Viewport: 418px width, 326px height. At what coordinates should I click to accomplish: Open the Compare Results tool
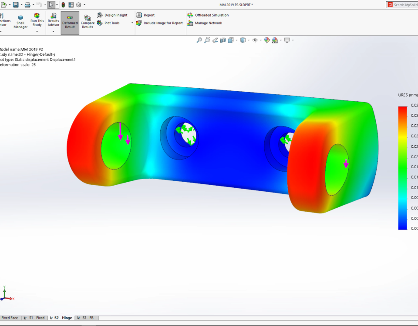[x=87, y=20]
